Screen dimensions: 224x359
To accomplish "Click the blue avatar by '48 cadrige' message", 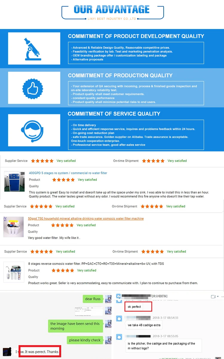I will pos(119,319).
